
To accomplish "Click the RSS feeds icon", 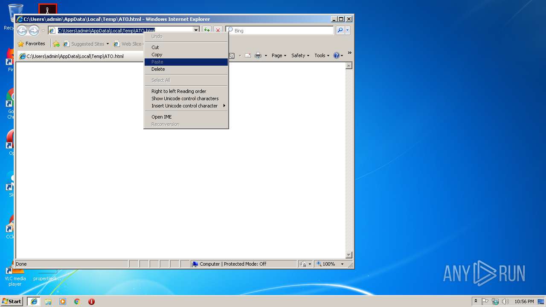I will point(232,55).
